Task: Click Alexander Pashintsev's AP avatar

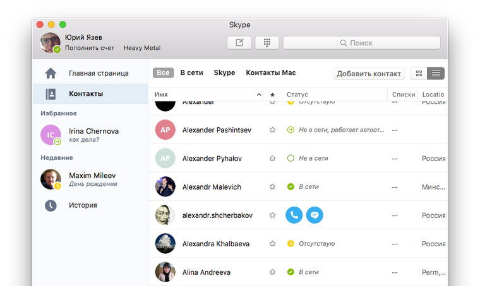Action: (x=165, y=130)
